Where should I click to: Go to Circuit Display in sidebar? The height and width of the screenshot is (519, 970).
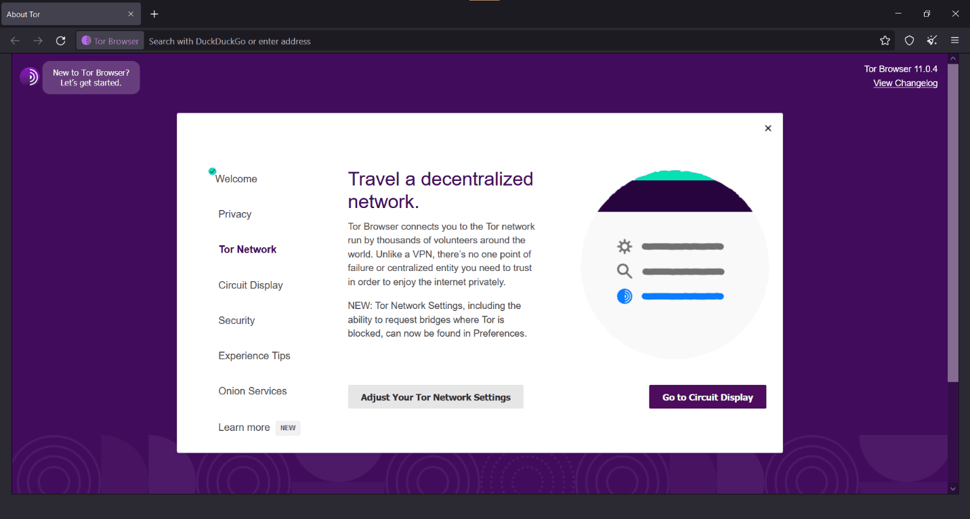[251, 285]
